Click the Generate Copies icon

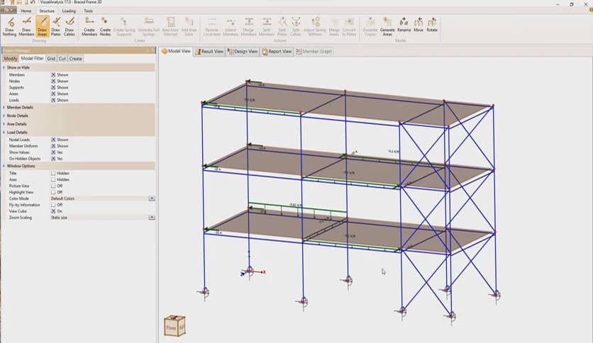370,26
